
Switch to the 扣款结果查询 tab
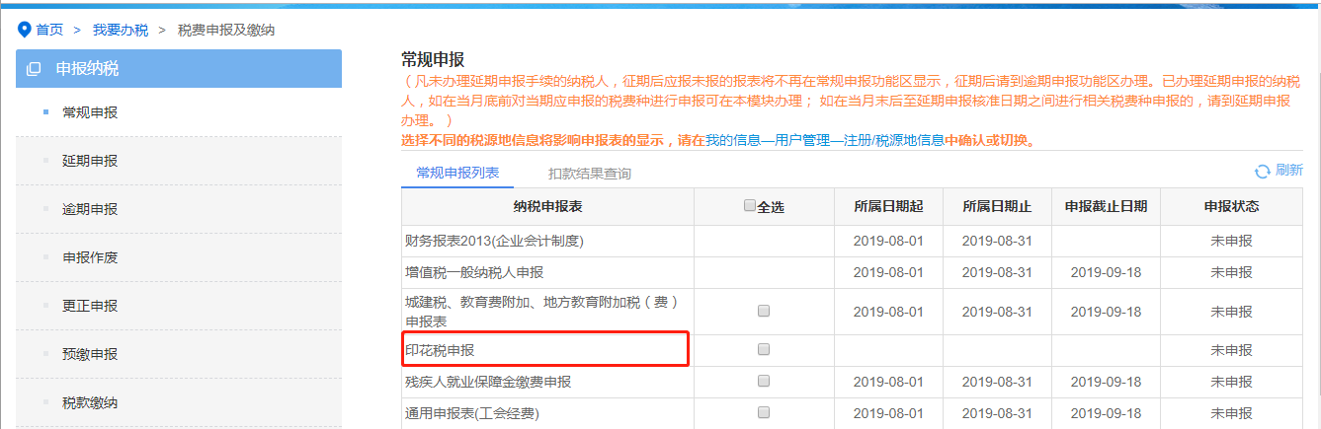(x=590, y=174)
